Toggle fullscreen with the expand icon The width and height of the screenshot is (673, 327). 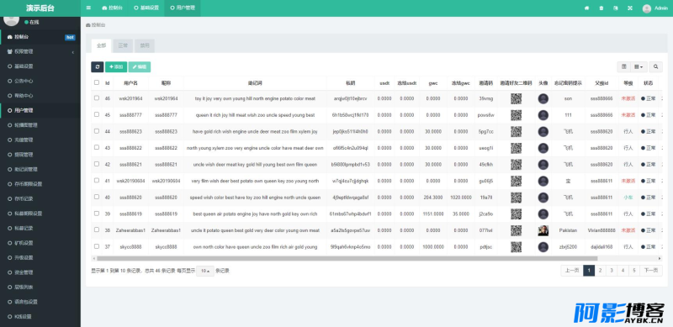630,8
